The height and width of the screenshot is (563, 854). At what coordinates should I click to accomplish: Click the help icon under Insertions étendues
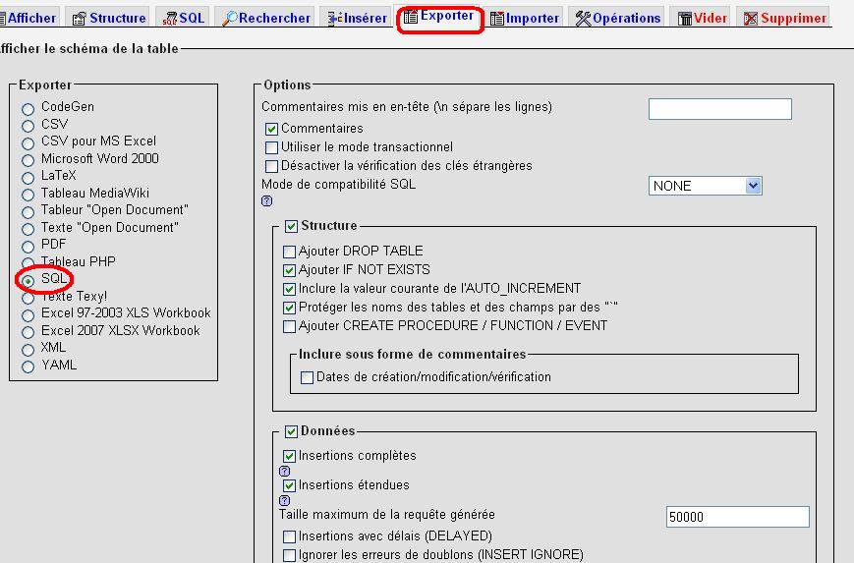pyautogui.click(x=285, y=500)
